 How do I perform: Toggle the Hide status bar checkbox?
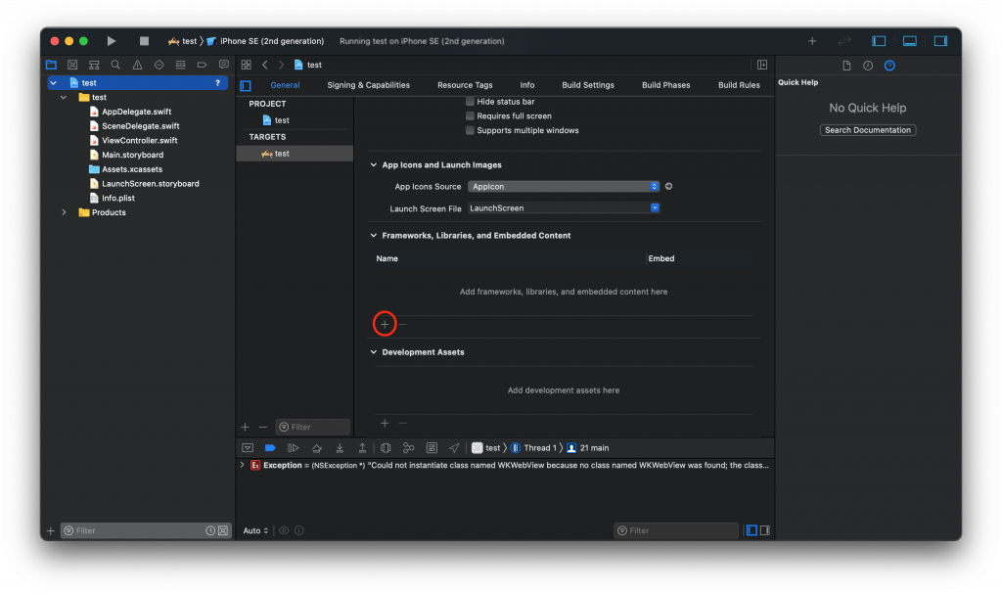coord(470,102)
